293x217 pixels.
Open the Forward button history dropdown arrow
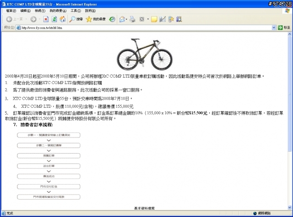coord(39,19)
